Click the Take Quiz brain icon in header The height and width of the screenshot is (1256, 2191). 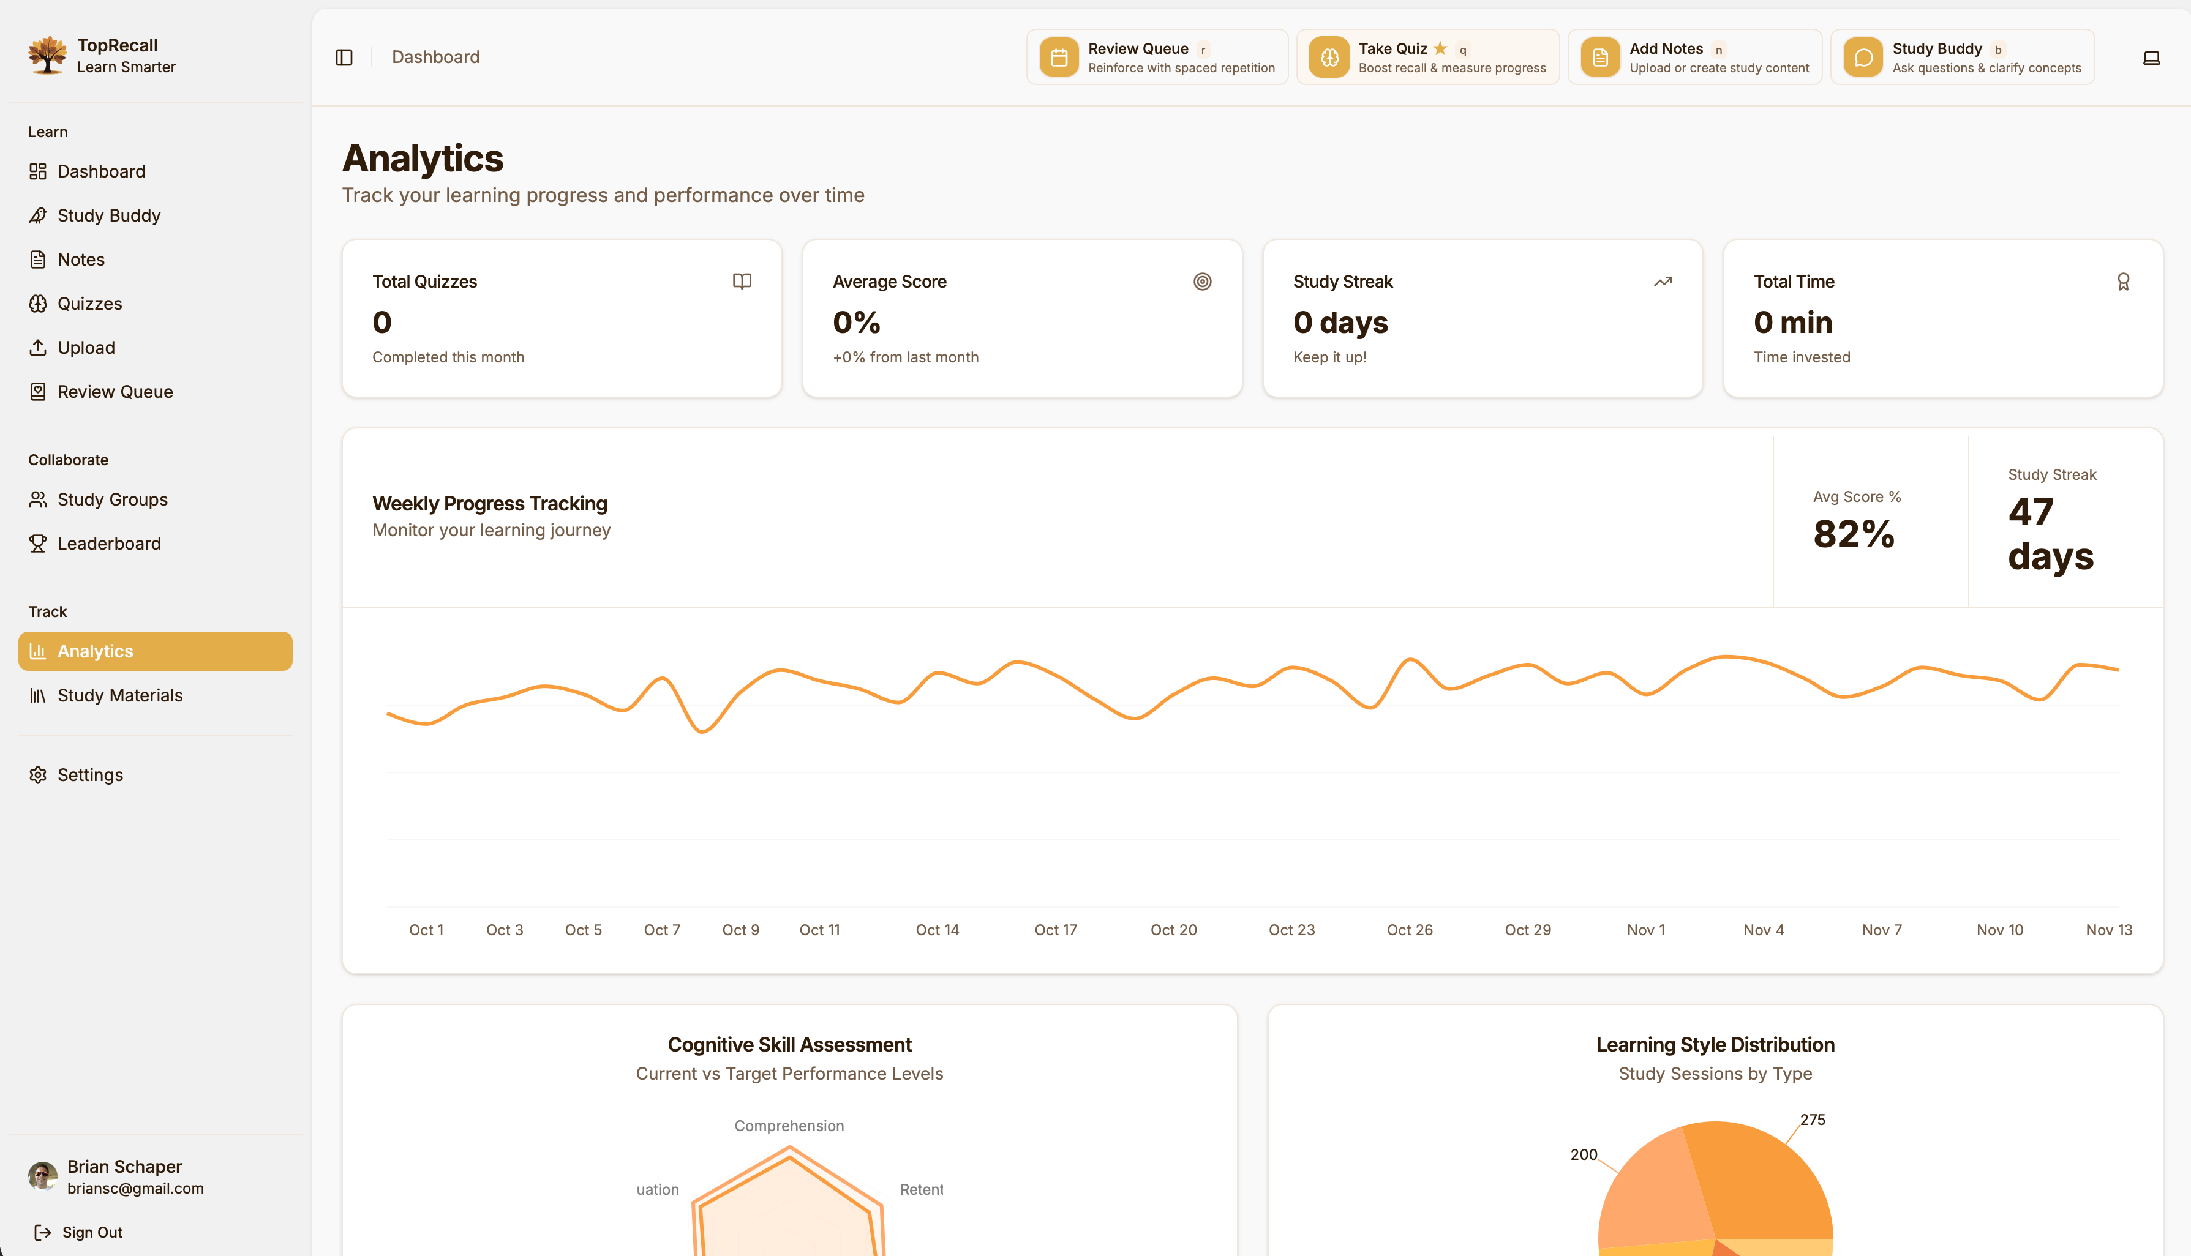[x=1330, y=57]
